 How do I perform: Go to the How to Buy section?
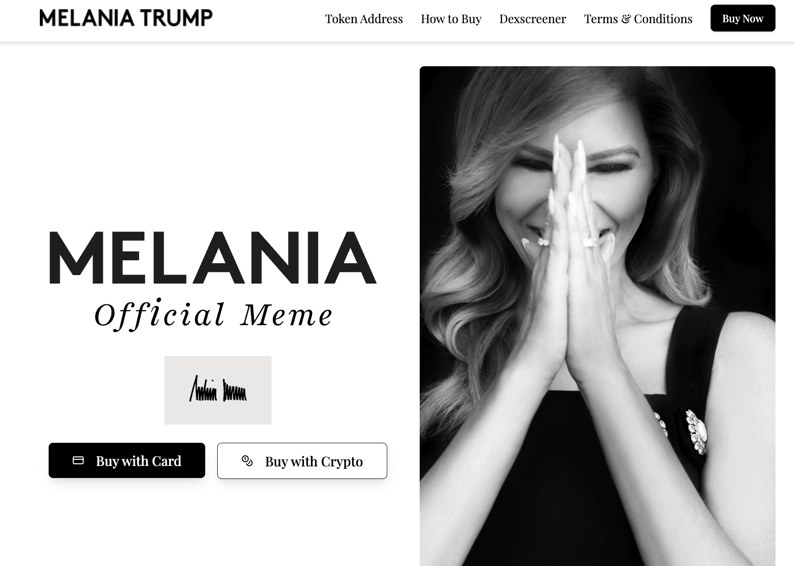(x=451, y=19)
